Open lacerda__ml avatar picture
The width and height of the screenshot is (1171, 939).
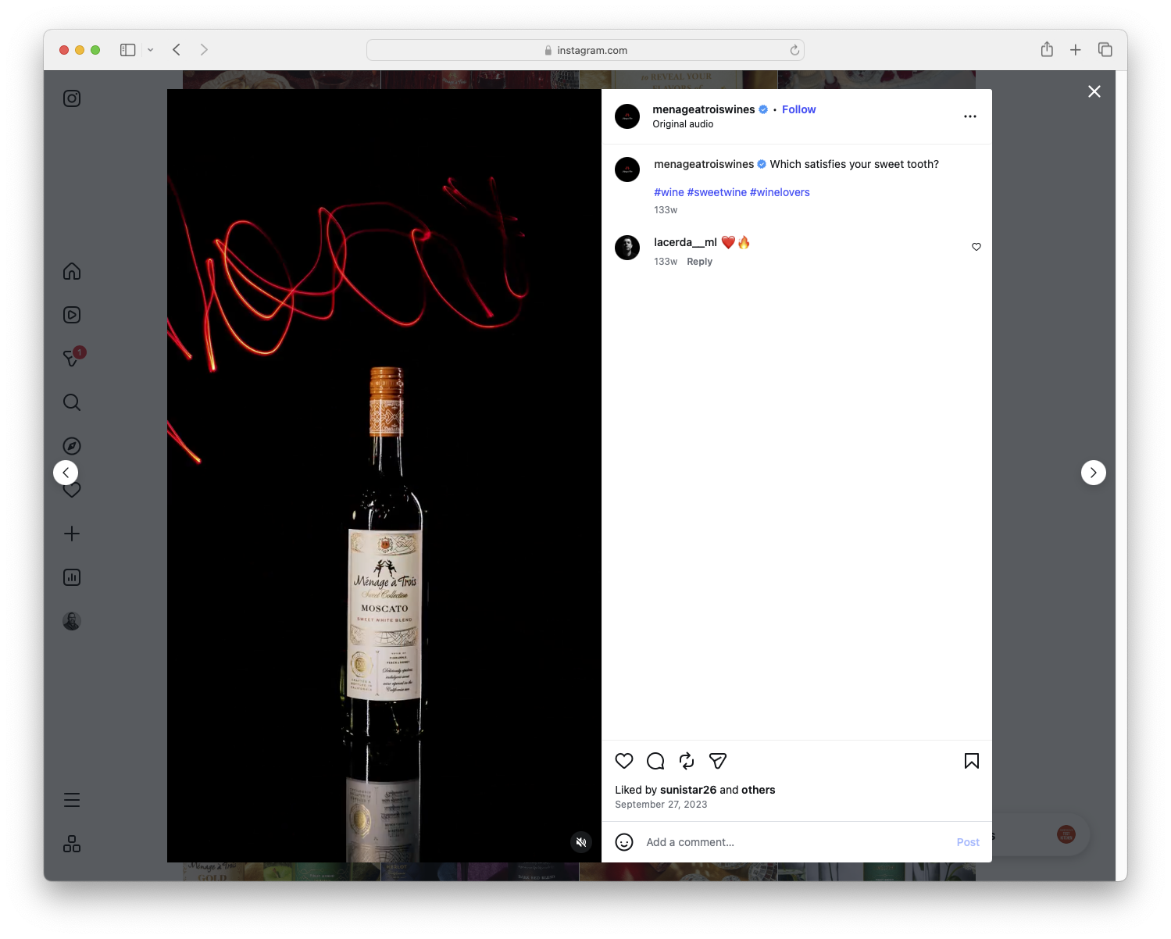click(627, 248)
